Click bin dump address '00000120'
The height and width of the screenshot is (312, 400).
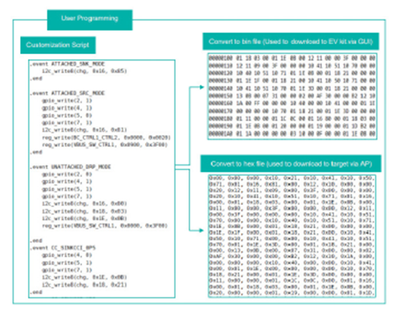coord(221,73)
